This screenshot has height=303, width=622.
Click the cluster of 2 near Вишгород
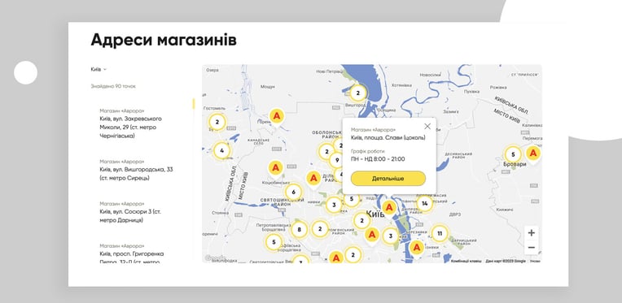pyautogui.click(x=357, y=93)
